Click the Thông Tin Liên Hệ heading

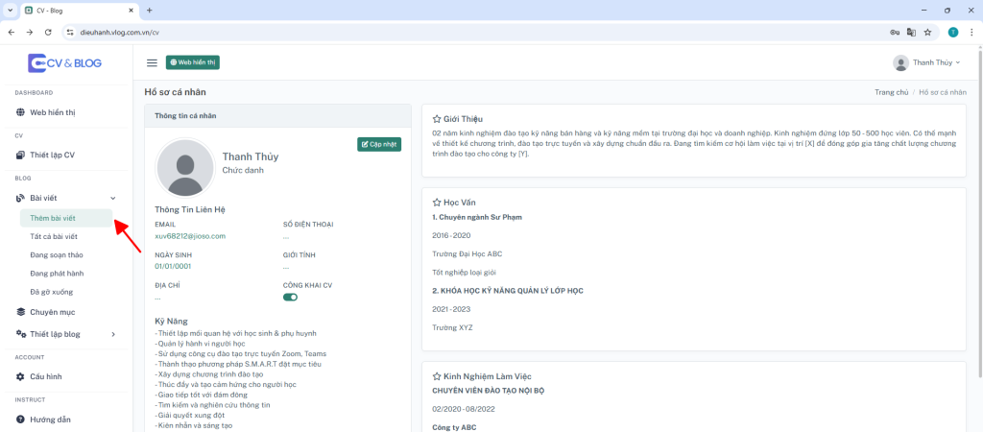(x=191, y=209)
